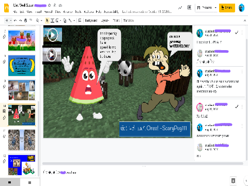Open the Google Slides home logo
This screenshot has width=248, height=186.
point(6,8)
